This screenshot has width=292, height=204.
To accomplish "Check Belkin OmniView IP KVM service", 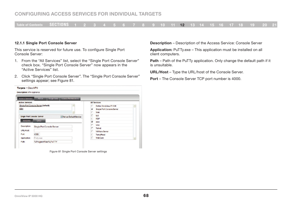I will (92, 106).
